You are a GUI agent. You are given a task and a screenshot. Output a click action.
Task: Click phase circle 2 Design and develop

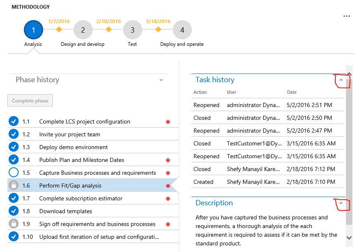(83, 29)
